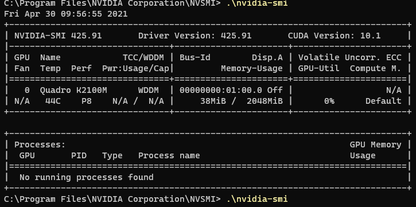
Task: Click the 'TCC/WDDM' column header
Action: 143,57
